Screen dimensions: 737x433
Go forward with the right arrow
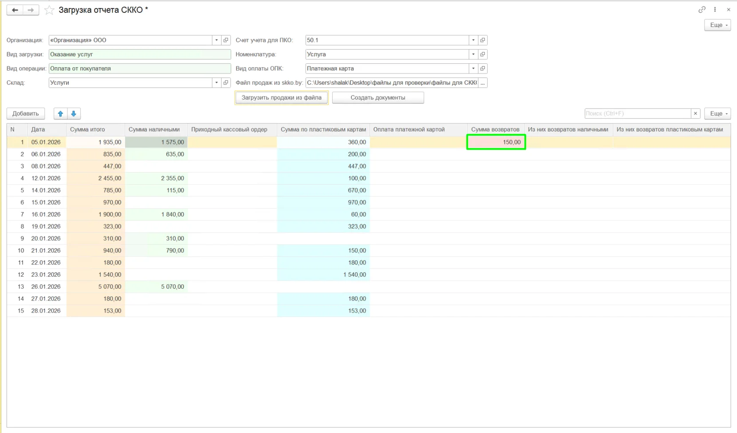click(x=31, y=10)
